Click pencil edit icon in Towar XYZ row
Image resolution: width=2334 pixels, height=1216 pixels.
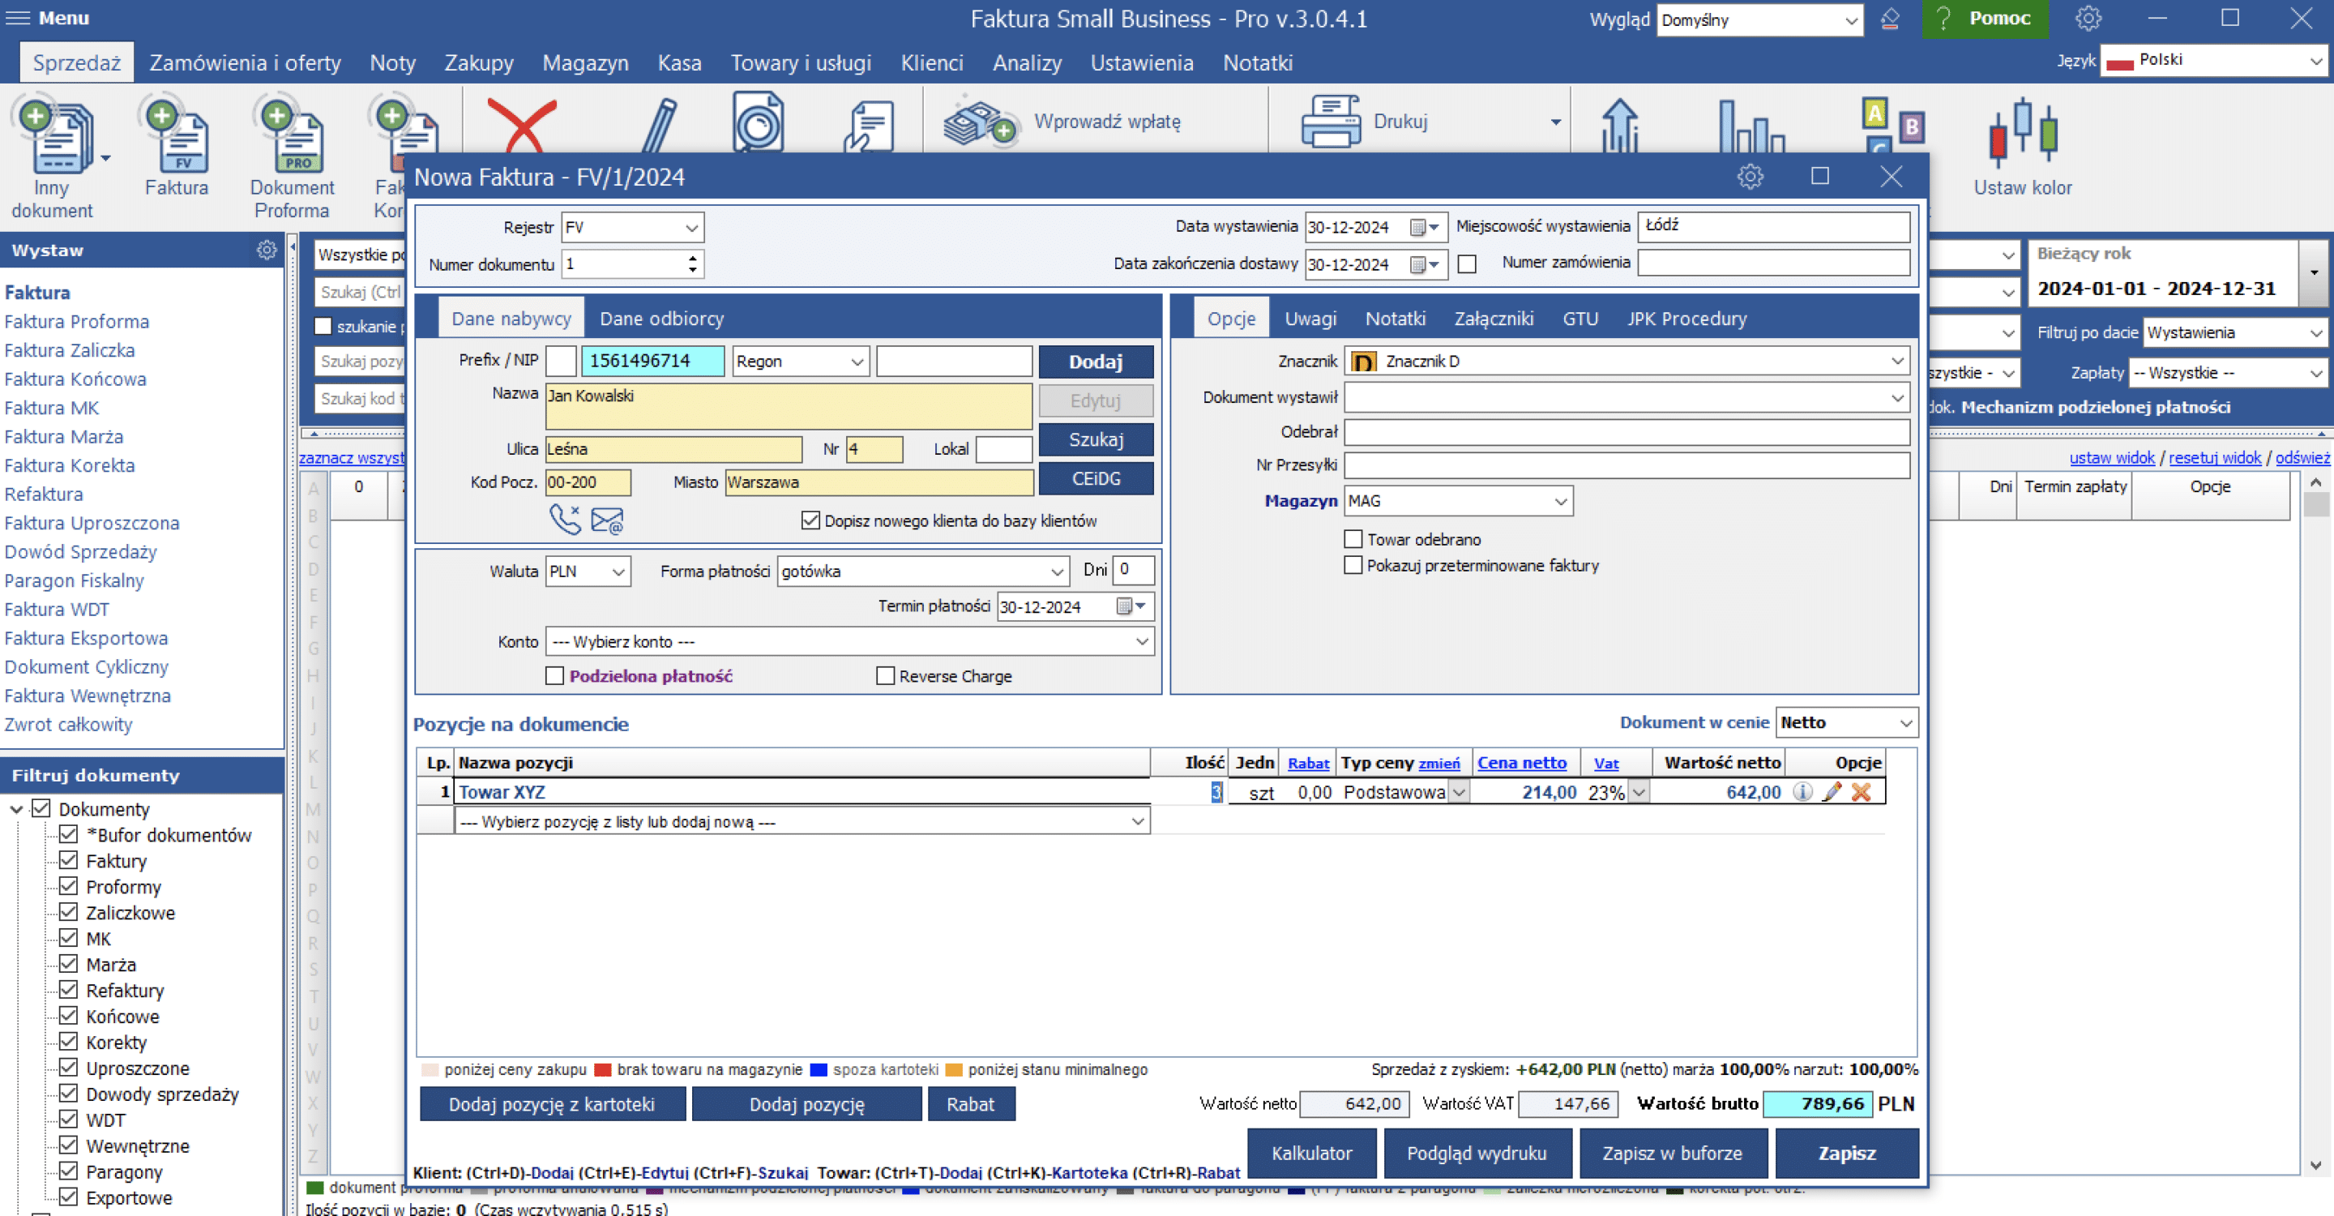1832,792
